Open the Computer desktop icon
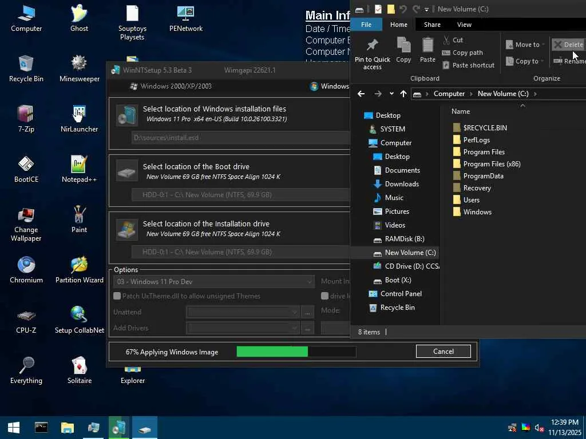The width and height of the screenshot is (586, 439). tap(26, 19)
